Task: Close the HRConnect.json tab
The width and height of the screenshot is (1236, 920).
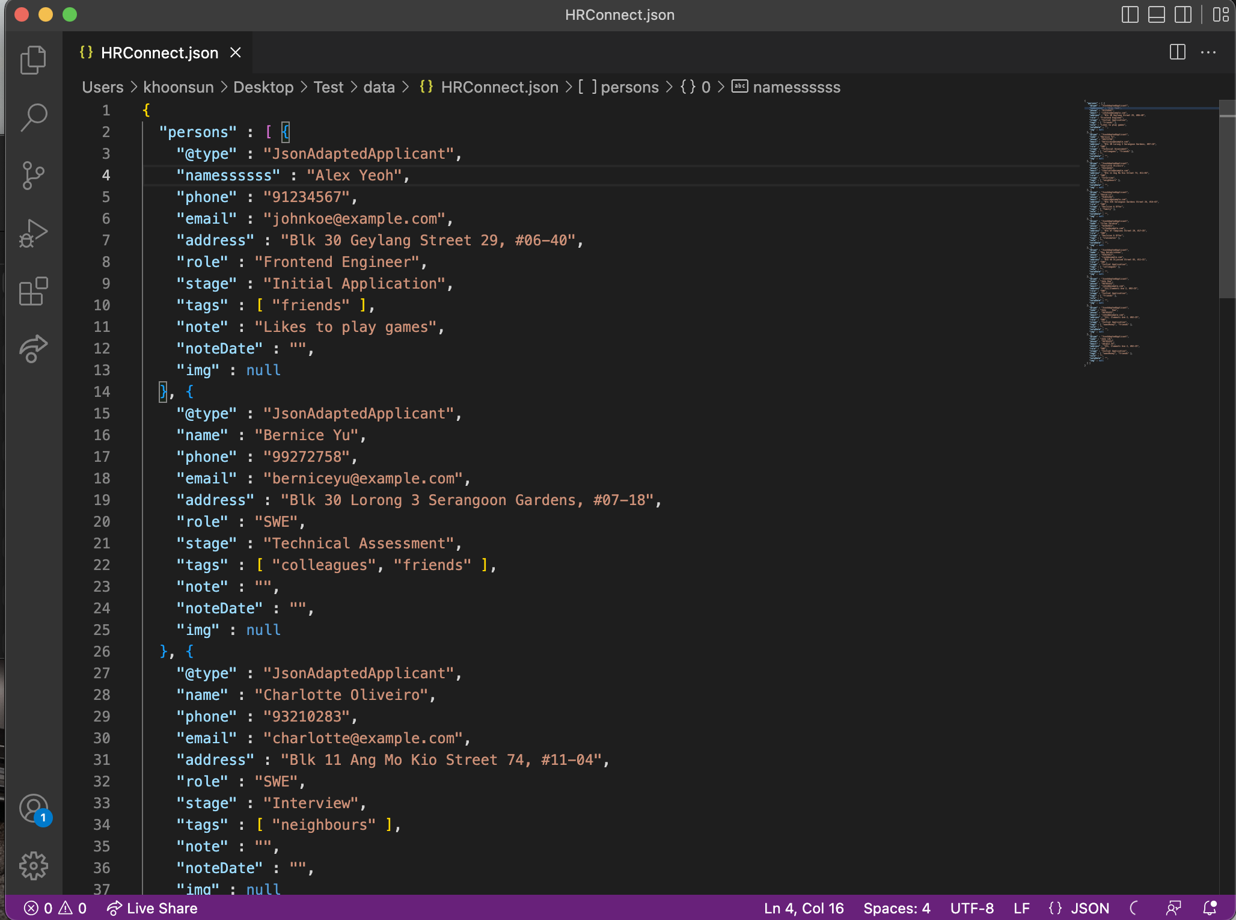Action: click(x=236, y=53)
